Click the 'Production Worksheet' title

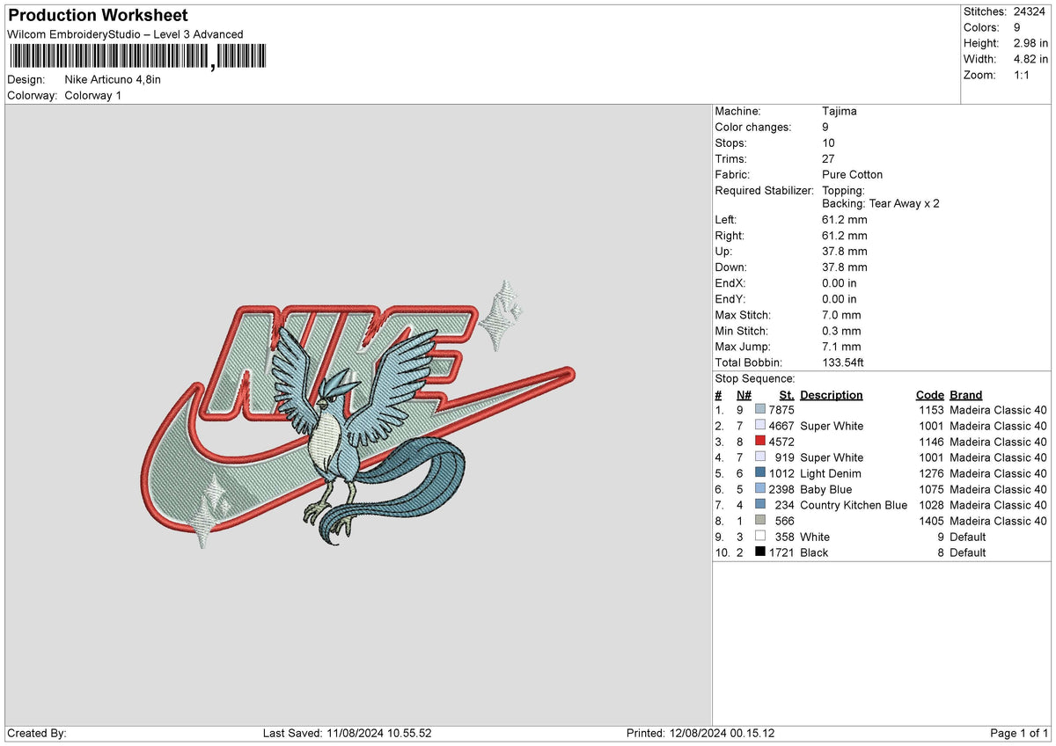[x=98, y=15]
